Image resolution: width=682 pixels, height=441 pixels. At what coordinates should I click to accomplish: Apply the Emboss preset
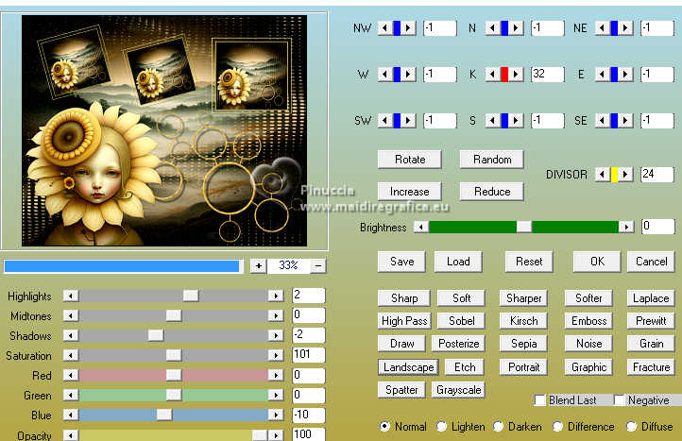point(588,321)
